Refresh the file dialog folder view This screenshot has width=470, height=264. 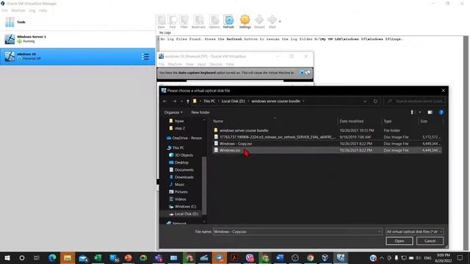click(x=375, y=101)
